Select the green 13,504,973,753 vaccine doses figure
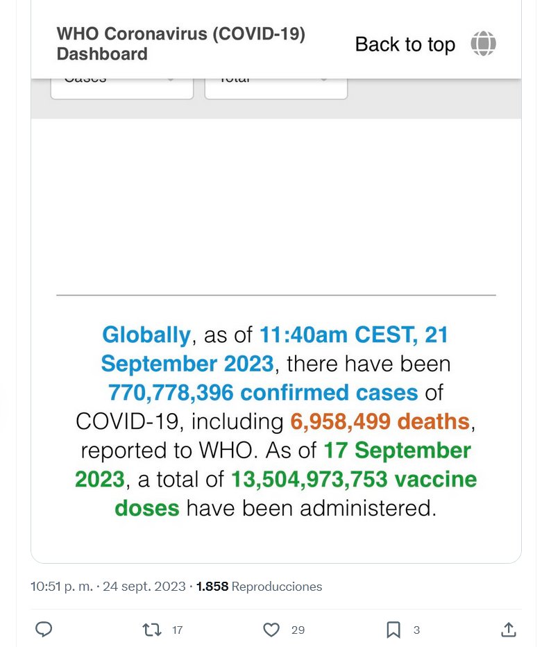This screenshot has height=647, width=551. [354, 479]
